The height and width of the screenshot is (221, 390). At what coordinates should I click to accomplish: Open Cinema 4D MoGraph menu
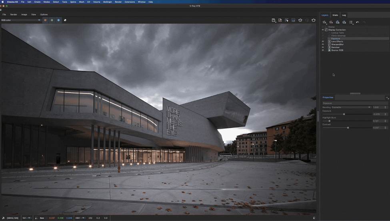coord(108,2)
